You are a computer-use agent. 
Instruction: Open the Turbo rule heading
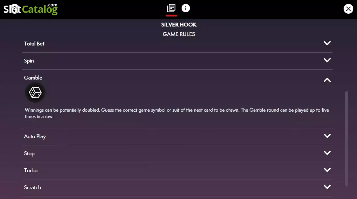coord(31,170)
